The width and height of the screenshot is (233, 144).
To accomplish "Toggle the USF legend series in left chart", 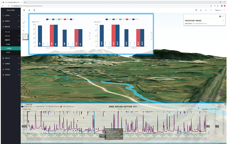I will 49,19.
